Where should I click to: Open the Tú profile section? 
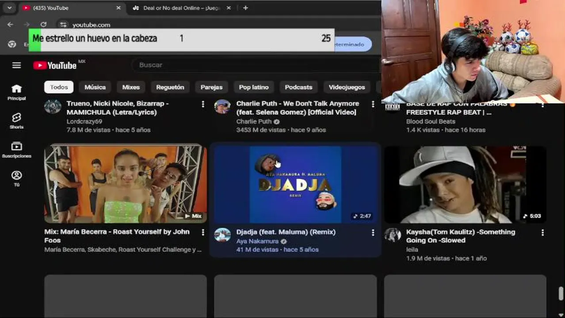point(16,178)
